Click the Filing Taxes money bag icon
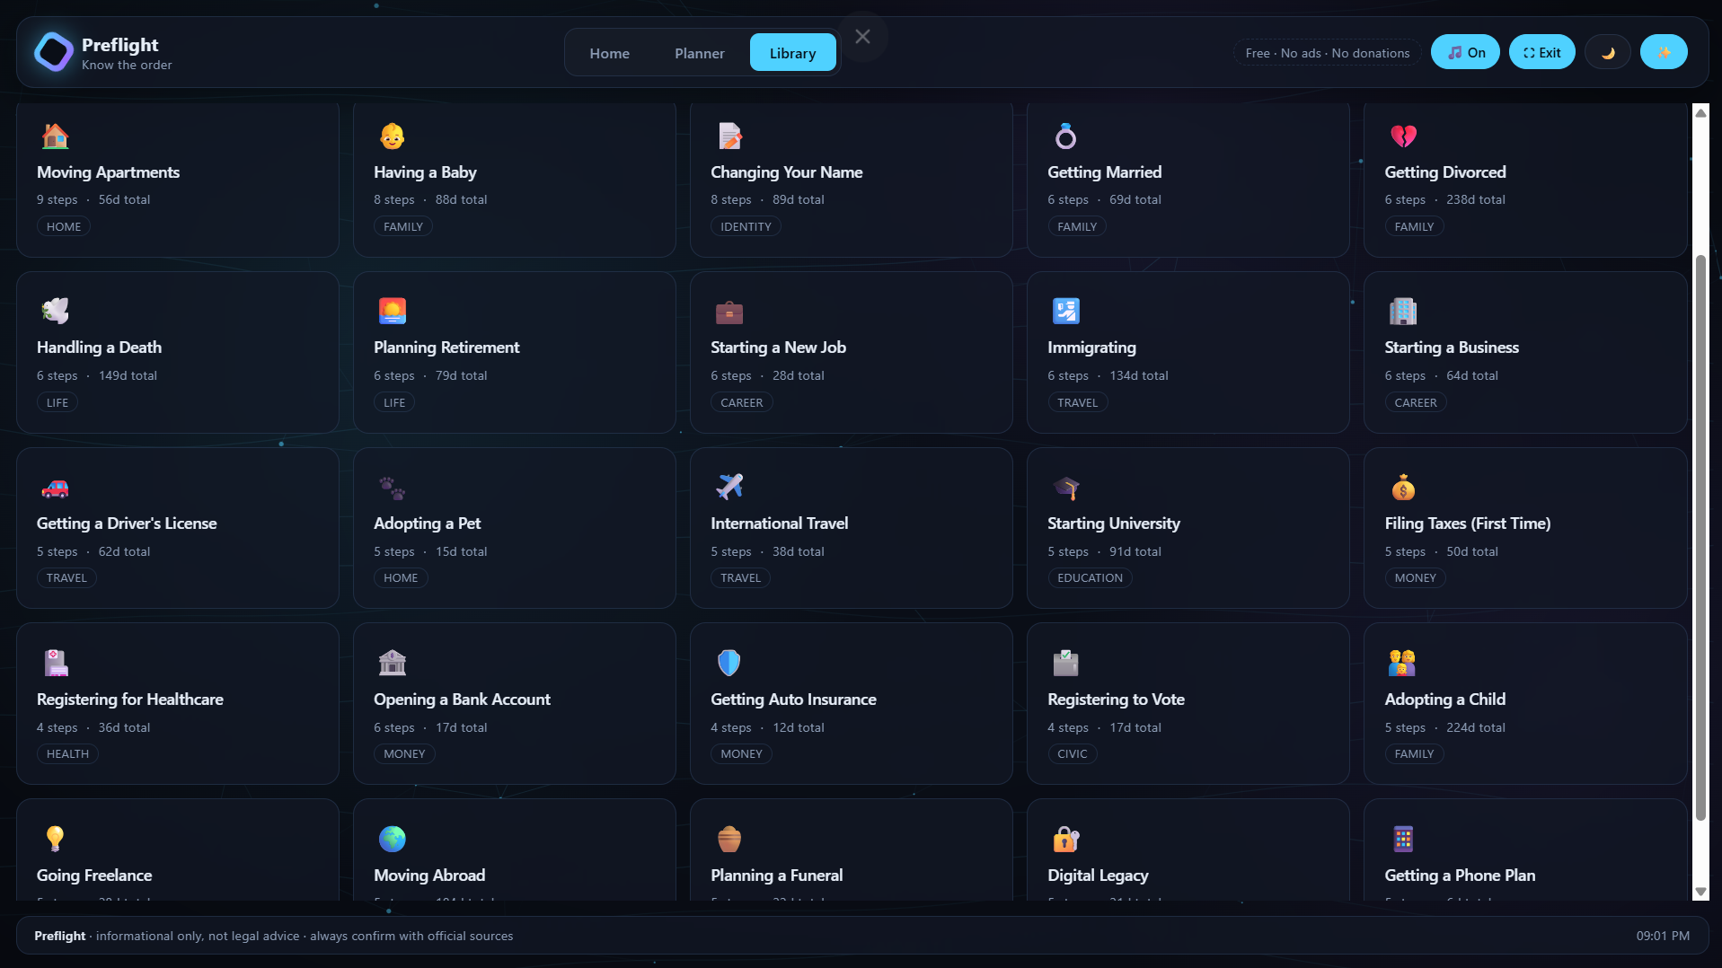1722x968 pixels. 1403,488
